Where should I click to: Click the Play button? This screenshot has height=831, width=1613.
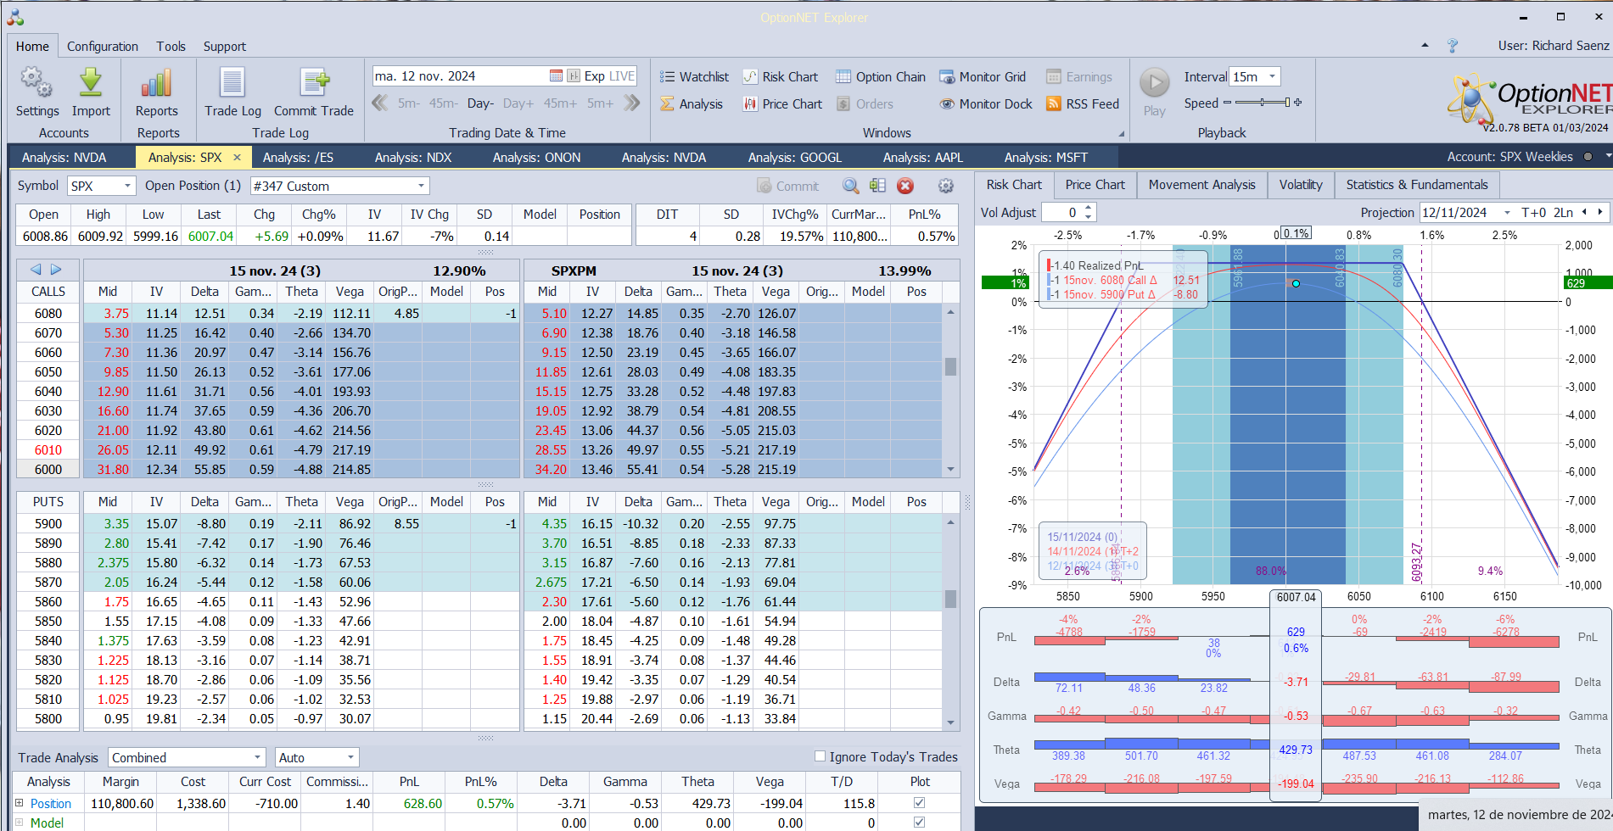pyautogui.click(x=1154, y=92)
